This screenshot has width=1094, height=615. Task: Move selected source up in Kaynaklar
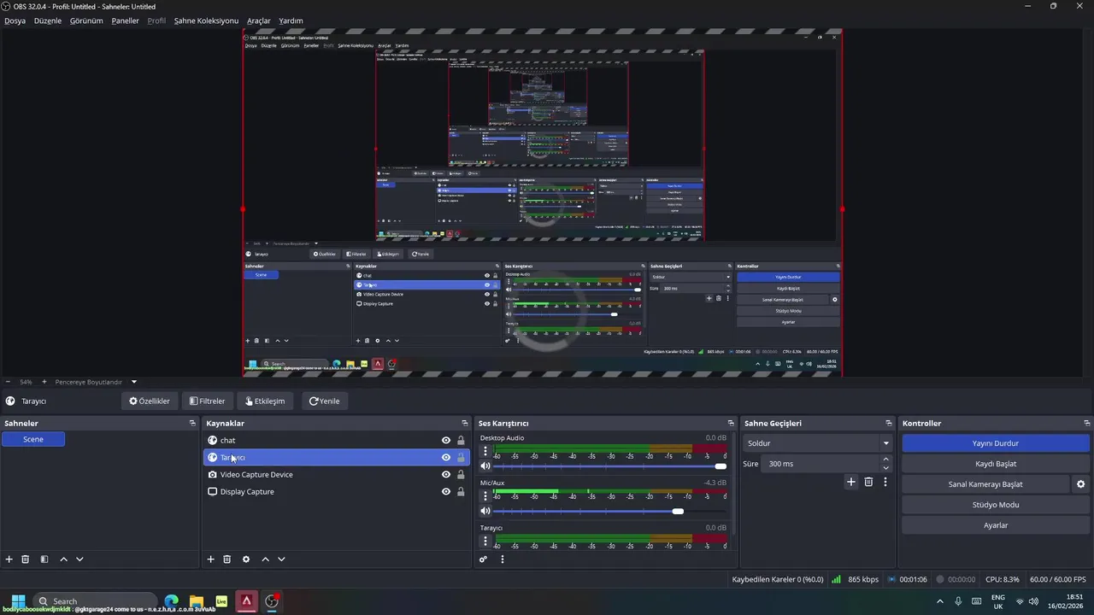[265, 559]
